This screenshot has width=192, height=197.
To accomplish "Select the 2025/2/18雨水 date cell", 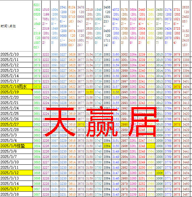I will coord(16,87).
